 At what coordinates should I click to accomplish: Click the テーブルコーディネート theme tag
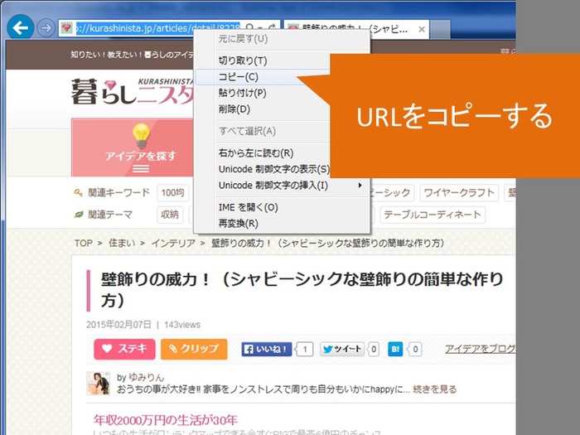pyautogui.click(x=433, y=215)
